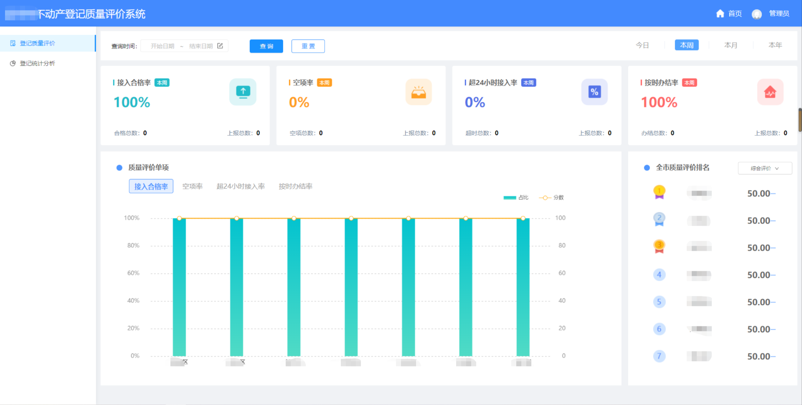Toggle the 分数 legend series

click(x=551, y=198)
